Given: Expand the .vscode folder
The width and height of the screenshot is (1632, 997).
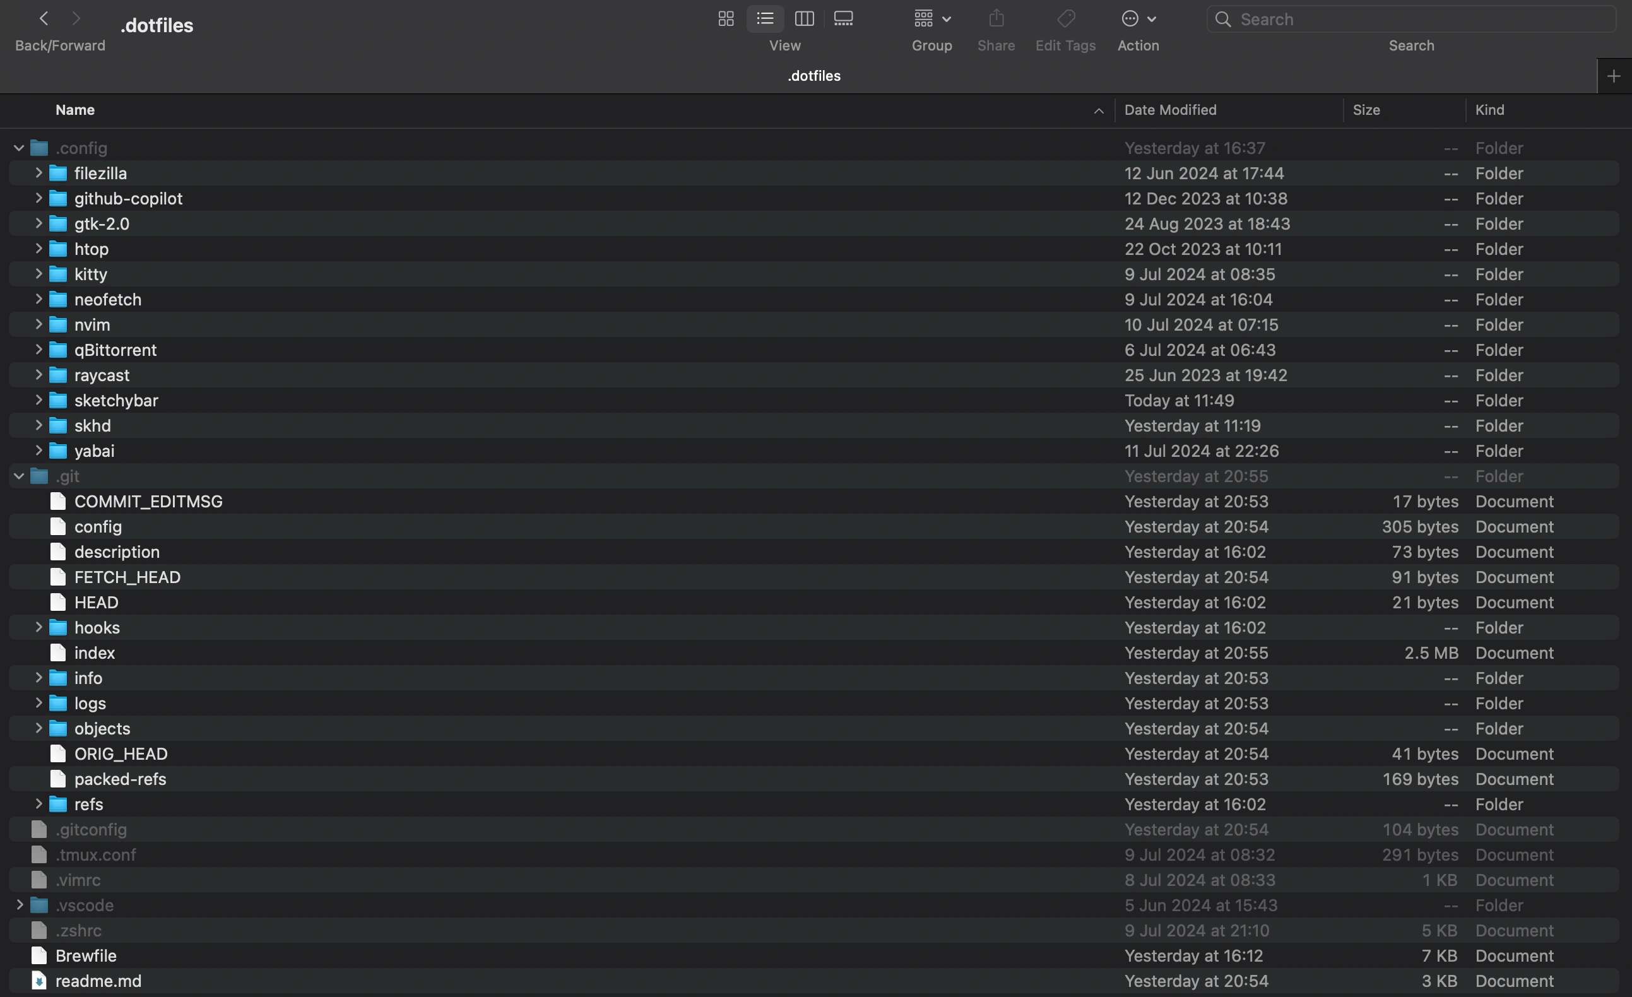Looking at the screenshot, I should 18,905.
